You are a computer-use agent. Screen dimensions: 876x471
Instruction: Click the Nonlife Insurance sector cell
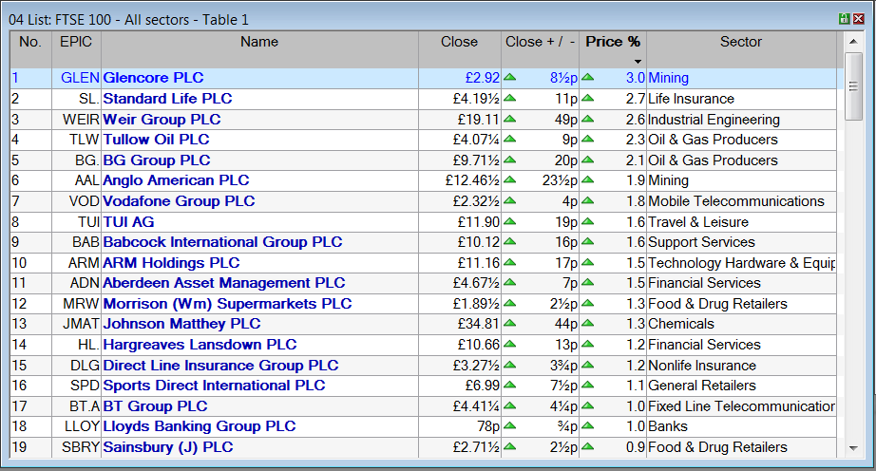(x=741, y=366)
